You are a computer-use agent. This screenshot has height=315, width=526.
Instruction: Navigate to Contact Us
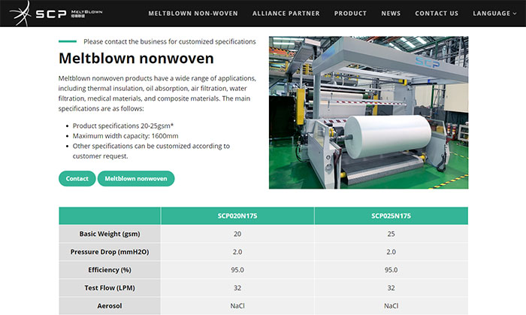pos(437,14)
